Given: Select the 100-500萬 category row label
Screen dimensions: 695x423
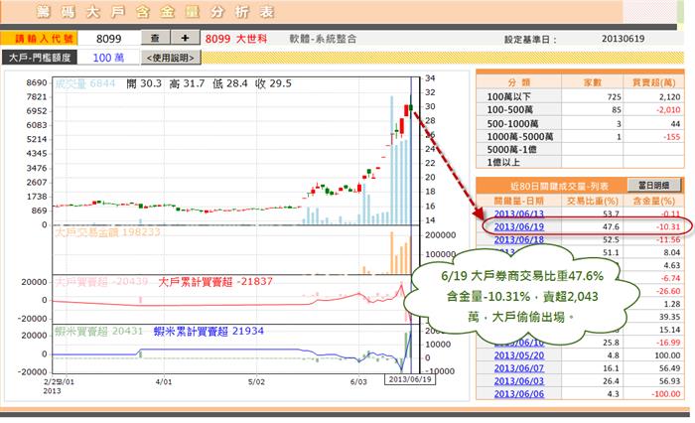Looking at the screenshot, I should point(509,109).
